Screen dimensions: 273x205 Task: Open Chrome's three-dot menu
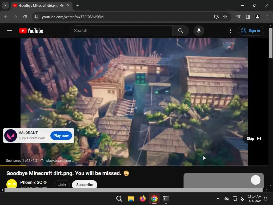coord(267,17)
